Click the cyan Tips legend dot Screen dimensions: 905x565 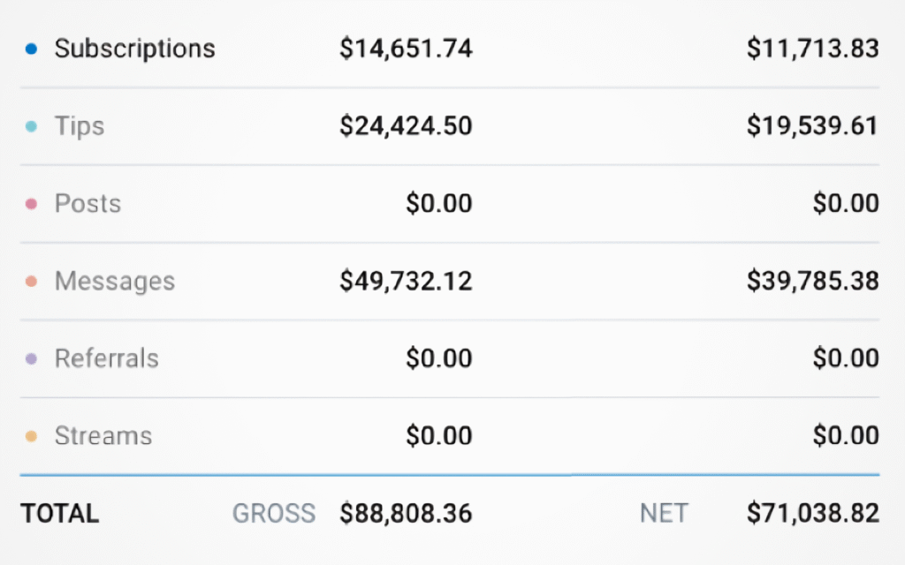pyautogui.click(x=32, y=127)
